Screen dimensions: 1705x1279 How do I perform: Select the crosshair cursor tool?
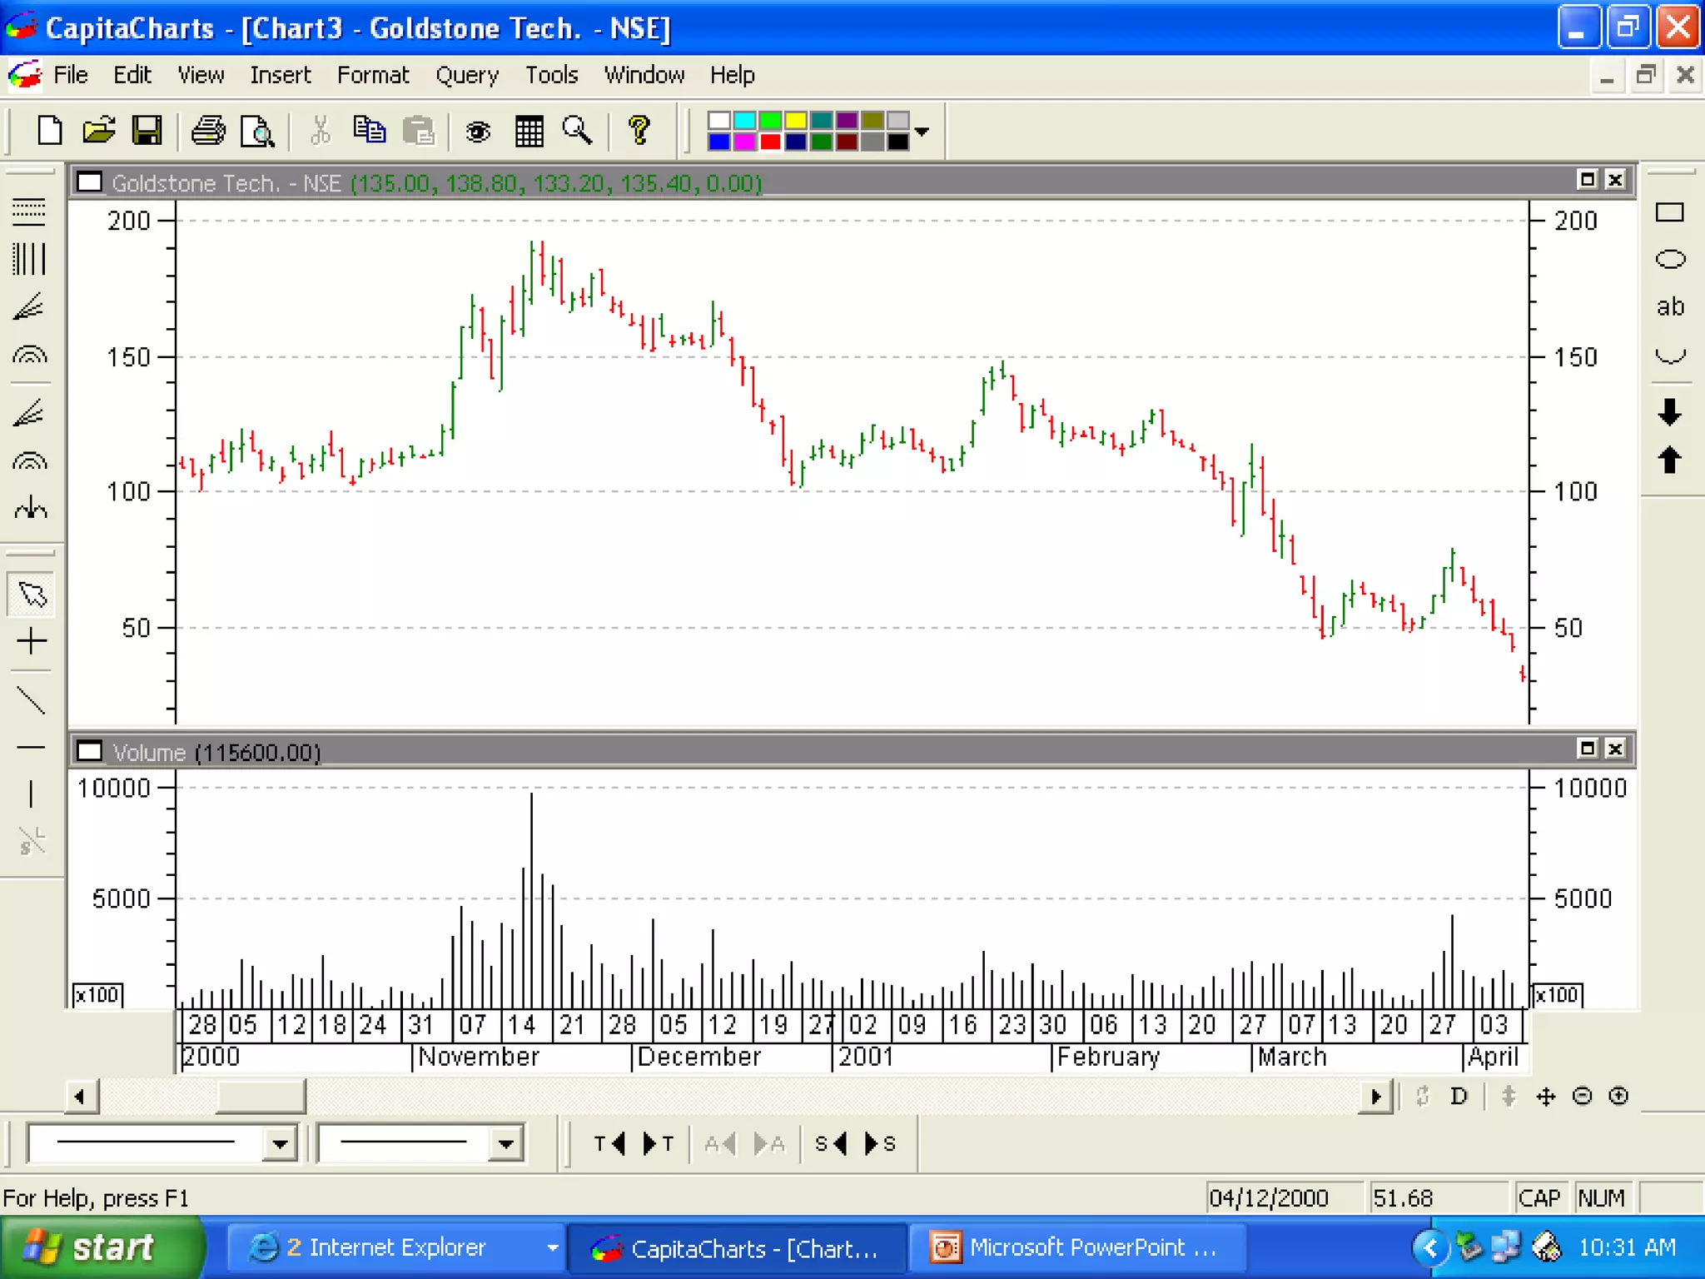point(31,641)
